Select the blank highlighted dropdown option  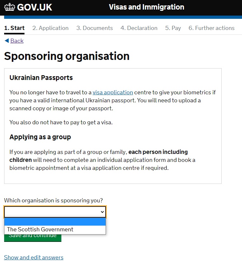pyautogui.click(x=55, y=222)
